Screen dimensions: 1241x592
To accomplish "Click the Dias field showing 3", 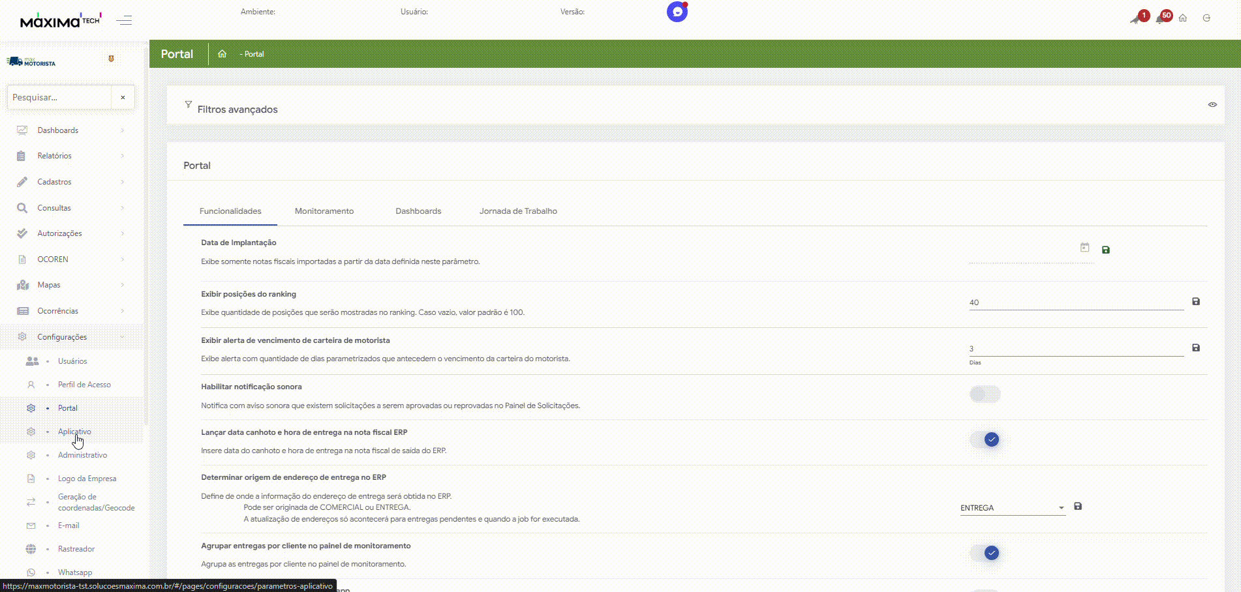I will (x=1077, y=349).
